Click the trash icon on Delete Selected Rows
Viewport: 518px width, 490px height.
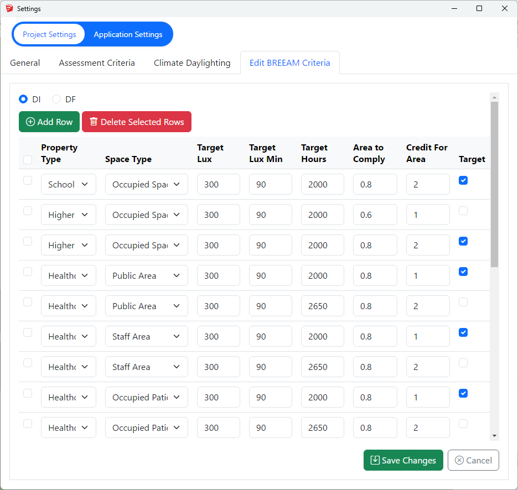[x=94, y=122]
